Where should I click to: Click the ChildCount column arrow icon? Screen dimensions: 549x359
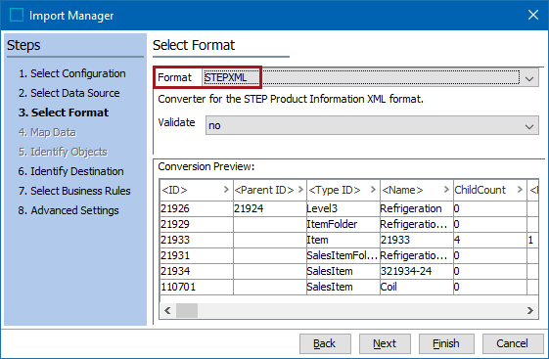[520, 190]
